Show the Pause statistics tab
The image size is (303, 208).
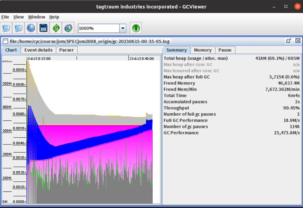click(x=225, y=50)
